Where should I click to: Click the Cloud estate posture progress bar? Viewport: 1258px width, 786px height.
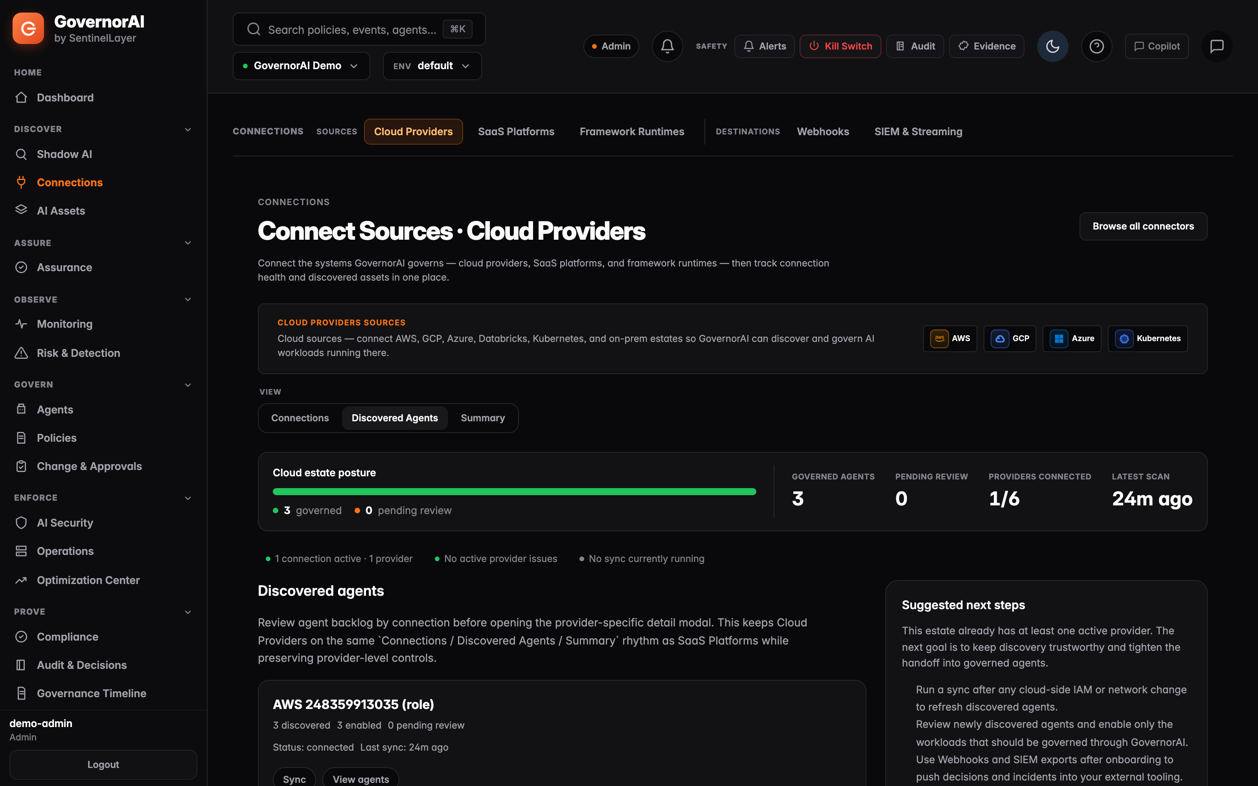(514, 491)
